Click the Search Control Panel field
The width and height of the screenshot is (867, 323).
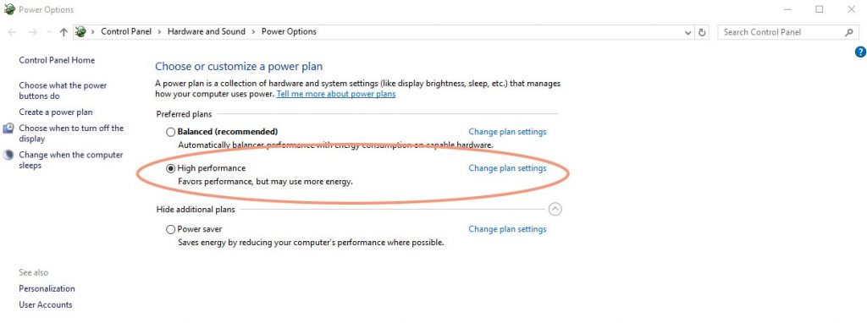pyautogui.click(x=781, y=32)
